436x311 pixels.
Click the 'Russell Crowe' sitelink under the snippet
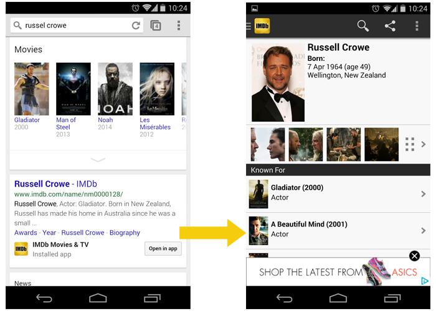pyautogui.click(x=83, y=233)
